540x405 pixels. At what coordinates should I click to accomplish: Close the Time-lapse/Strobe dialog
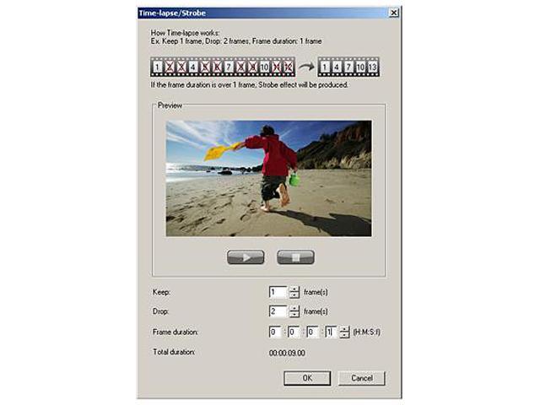(x=394, y=14)
